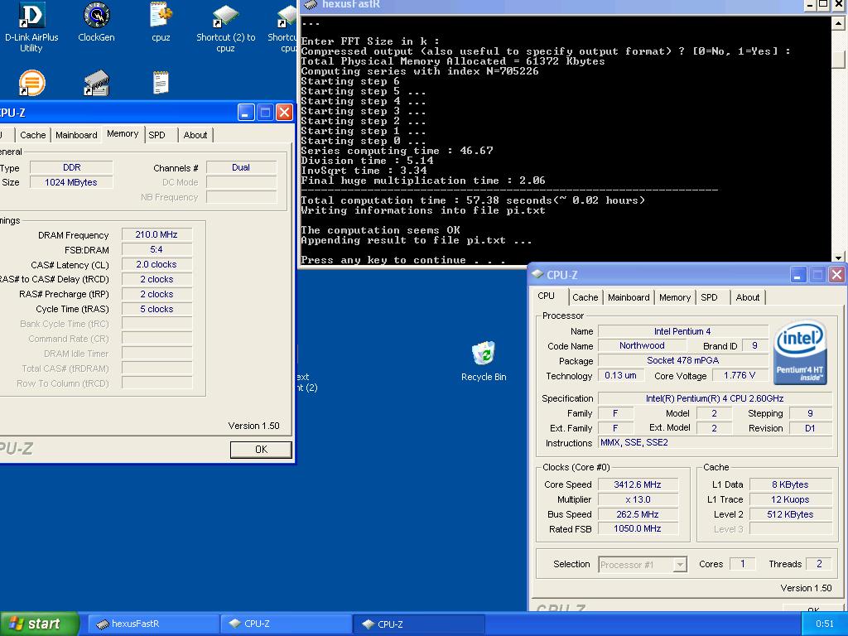The image size is (848, 636).
Task: Click Level 2 cache value 512 KBytes
Action: [790, 514]
